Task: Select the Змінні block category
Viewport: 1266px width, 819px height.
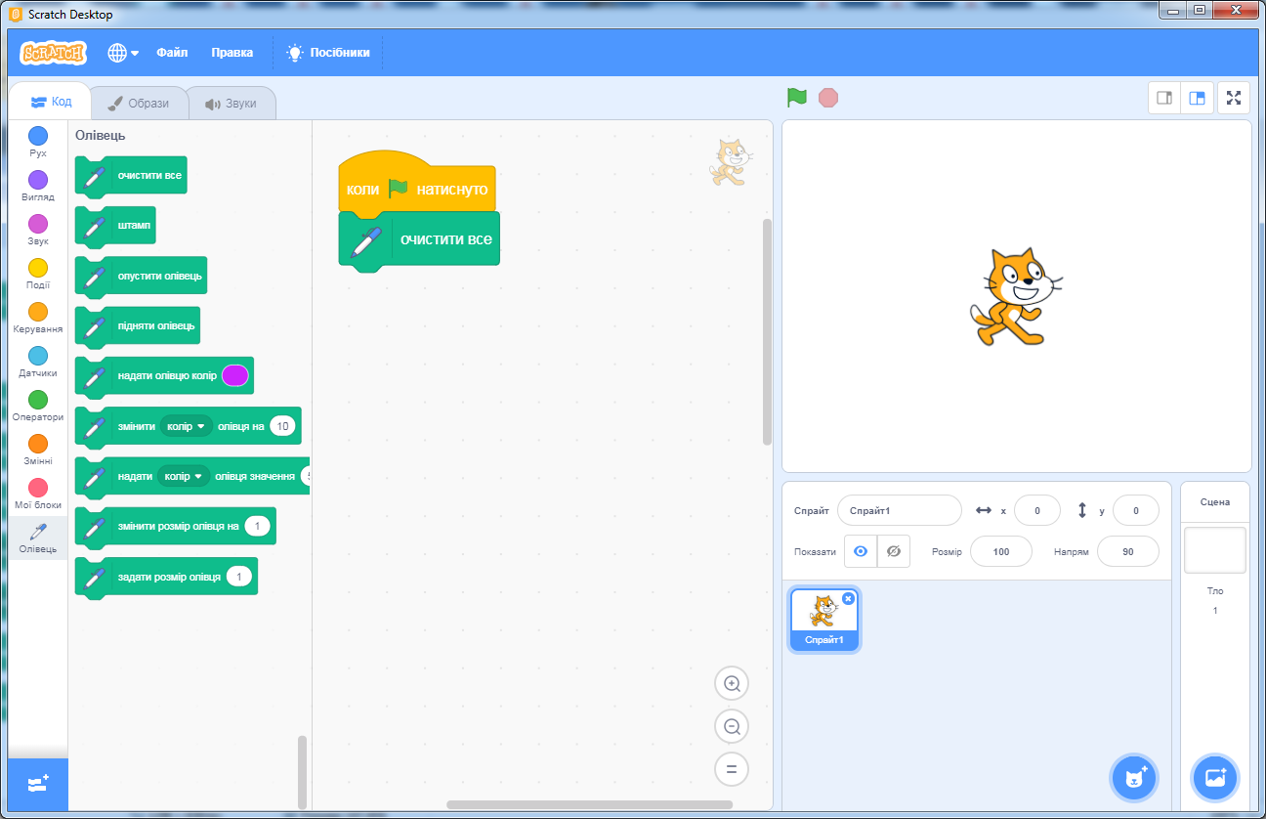Action: (38, 451)
